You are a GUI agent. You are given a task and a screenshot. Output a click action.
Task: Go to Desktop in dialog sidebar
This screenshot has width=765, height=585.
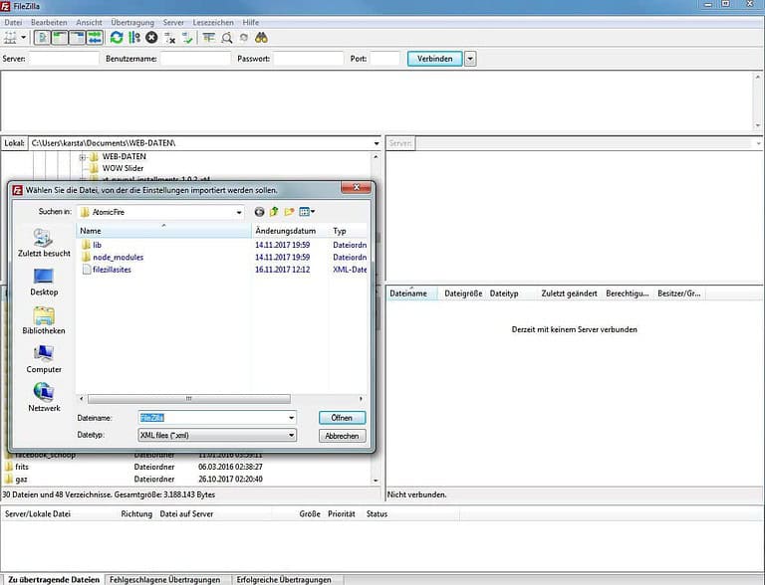pyautogui.click(x=44, y=282)
